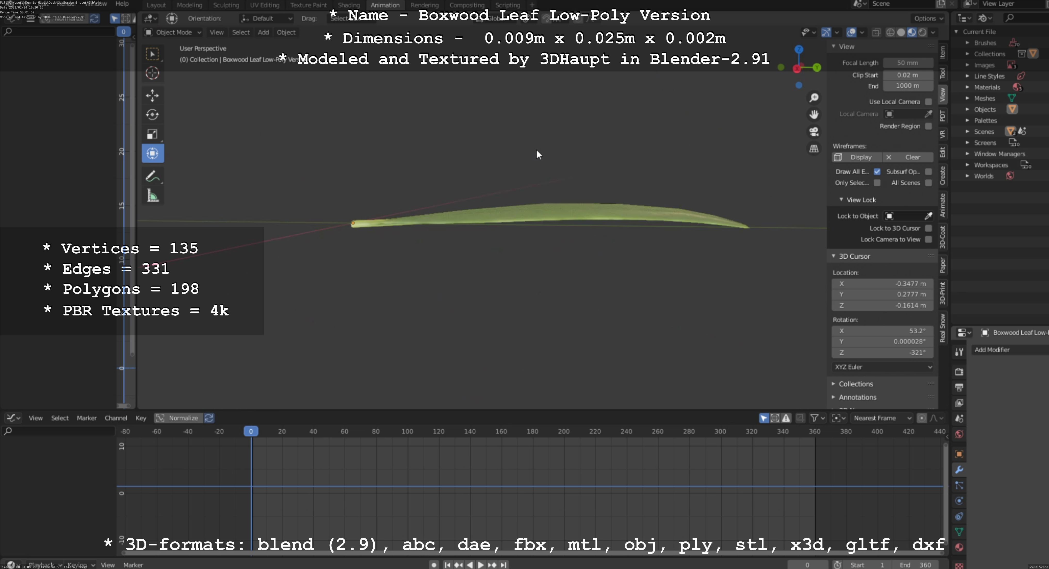The height and width of the screenshot is (569, 1049).
Task: Enable Use Local Camera checkbox
Action: pos(928,102)
